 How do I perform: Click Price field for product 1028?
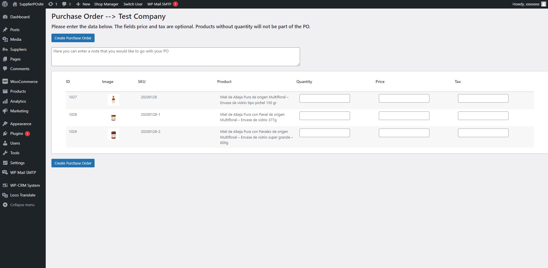coord(404,116)
